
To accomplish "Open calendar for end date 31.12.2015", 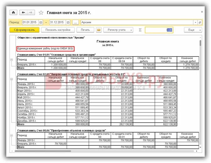I will pos(68,22).
